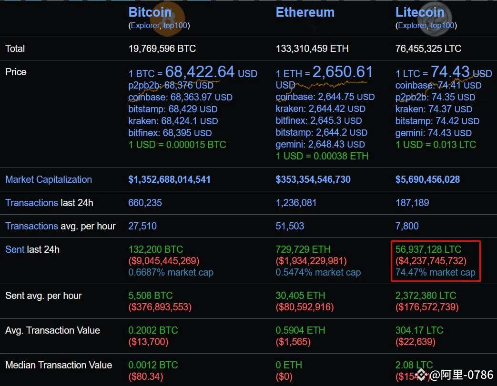Click the Price row label
This screenshot has width=497, height=386.
pos(16,72)
